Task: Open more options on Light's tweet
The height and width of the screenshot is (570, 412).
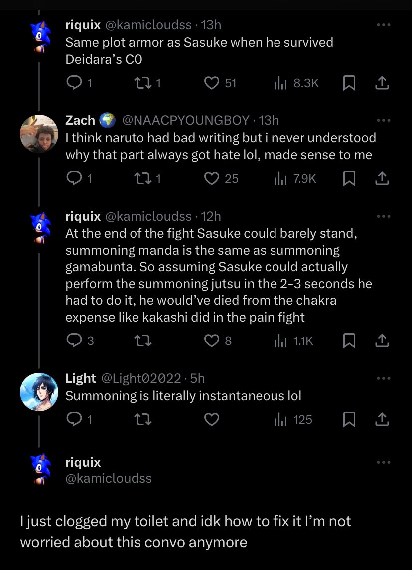Action: click(x=383, y=378)
